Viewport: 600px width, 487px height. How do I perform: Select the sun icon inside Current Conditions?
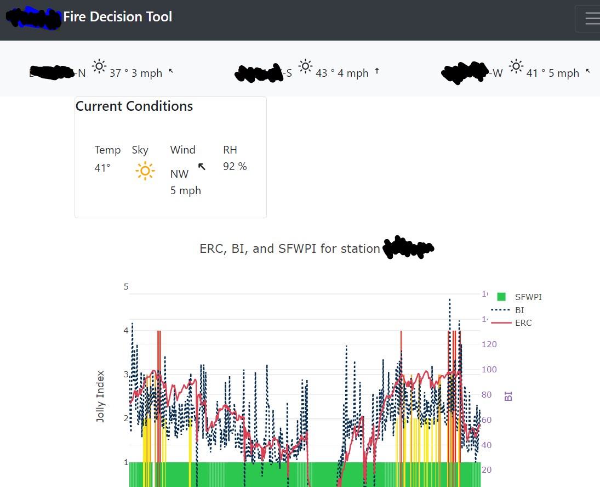click(x=145, y=171)
